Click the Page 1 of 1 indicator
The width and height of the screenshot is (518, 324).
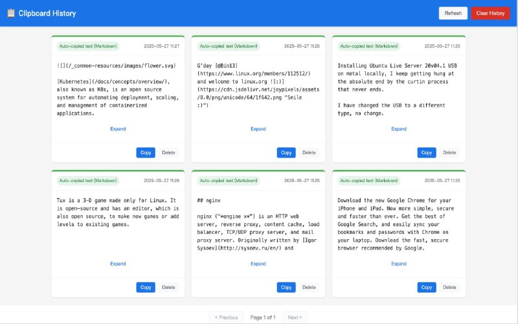click(x=263, y=318)
